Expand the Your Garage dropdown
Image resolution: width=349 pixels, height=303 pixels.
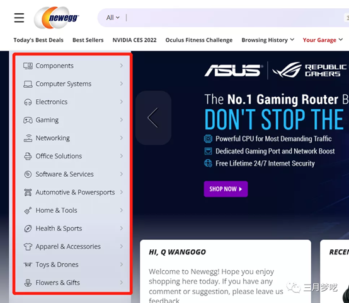(x=323, y=40)
